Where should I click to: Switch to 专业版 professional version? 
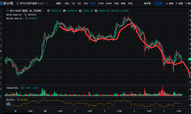(x=158, y=3)
